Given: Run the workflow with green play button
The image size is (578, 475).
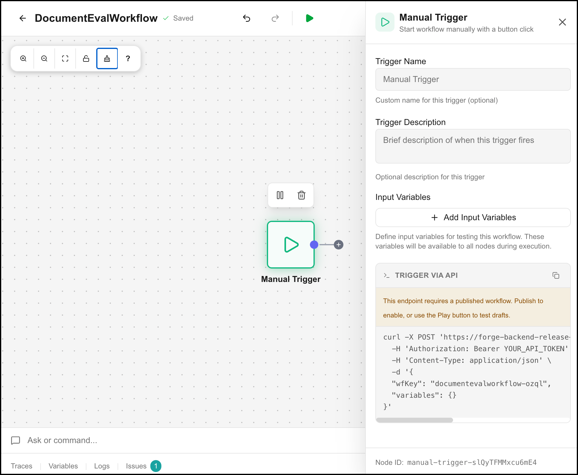Looking at the screenshot, I should tap(310, 18).
